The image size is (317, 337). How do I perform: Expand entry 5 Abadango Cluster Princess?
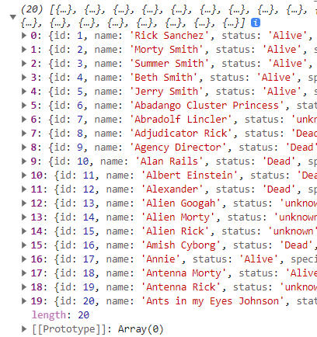(x=24, y=105)
